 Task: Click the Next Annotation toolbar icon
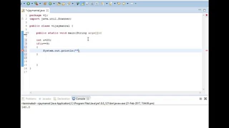click(x=102, y=4)
